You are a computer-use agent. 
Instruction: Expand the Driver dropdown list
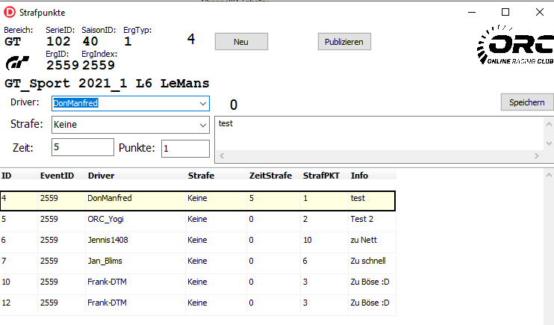pos(203,103)
